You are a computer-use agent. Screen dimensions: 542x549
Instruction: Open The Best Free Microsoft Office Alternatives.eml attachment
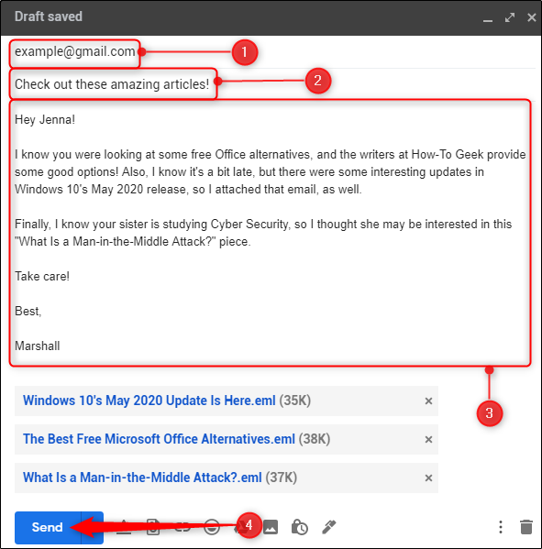(159, 439)
